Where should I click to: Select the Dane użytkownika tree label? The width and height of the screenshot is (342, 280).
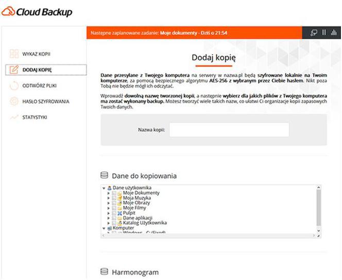coord(132,188)
